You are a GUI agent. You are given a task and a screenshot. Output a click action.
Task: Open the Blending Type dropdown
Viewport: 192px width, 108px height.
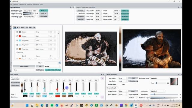pyautogui.click(x=31, y=17)
